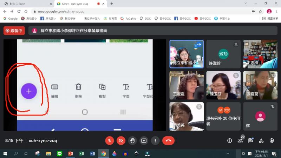
Task: Open the Google bookmark
Action: (x=11, y=19)
